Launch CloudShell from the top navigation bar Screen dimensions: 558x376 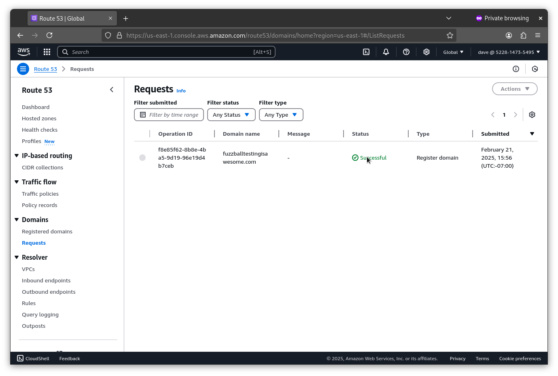(366, 52)
